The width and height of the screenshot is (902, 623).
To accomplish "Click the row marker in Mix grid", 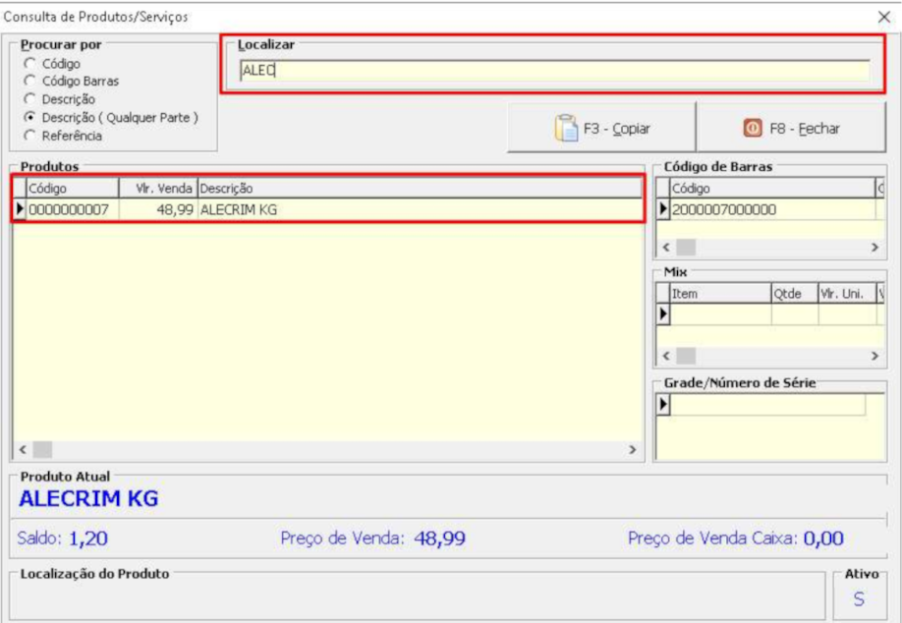I will [663, 313].
